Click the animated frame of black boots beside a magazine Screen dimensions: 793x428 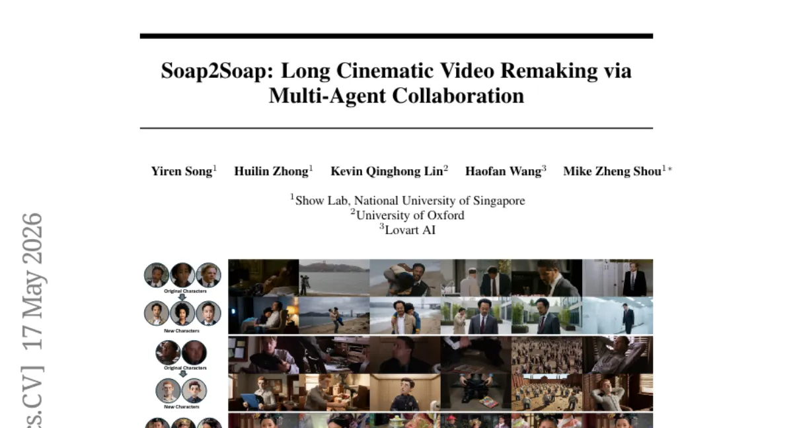tap(476, 392)
